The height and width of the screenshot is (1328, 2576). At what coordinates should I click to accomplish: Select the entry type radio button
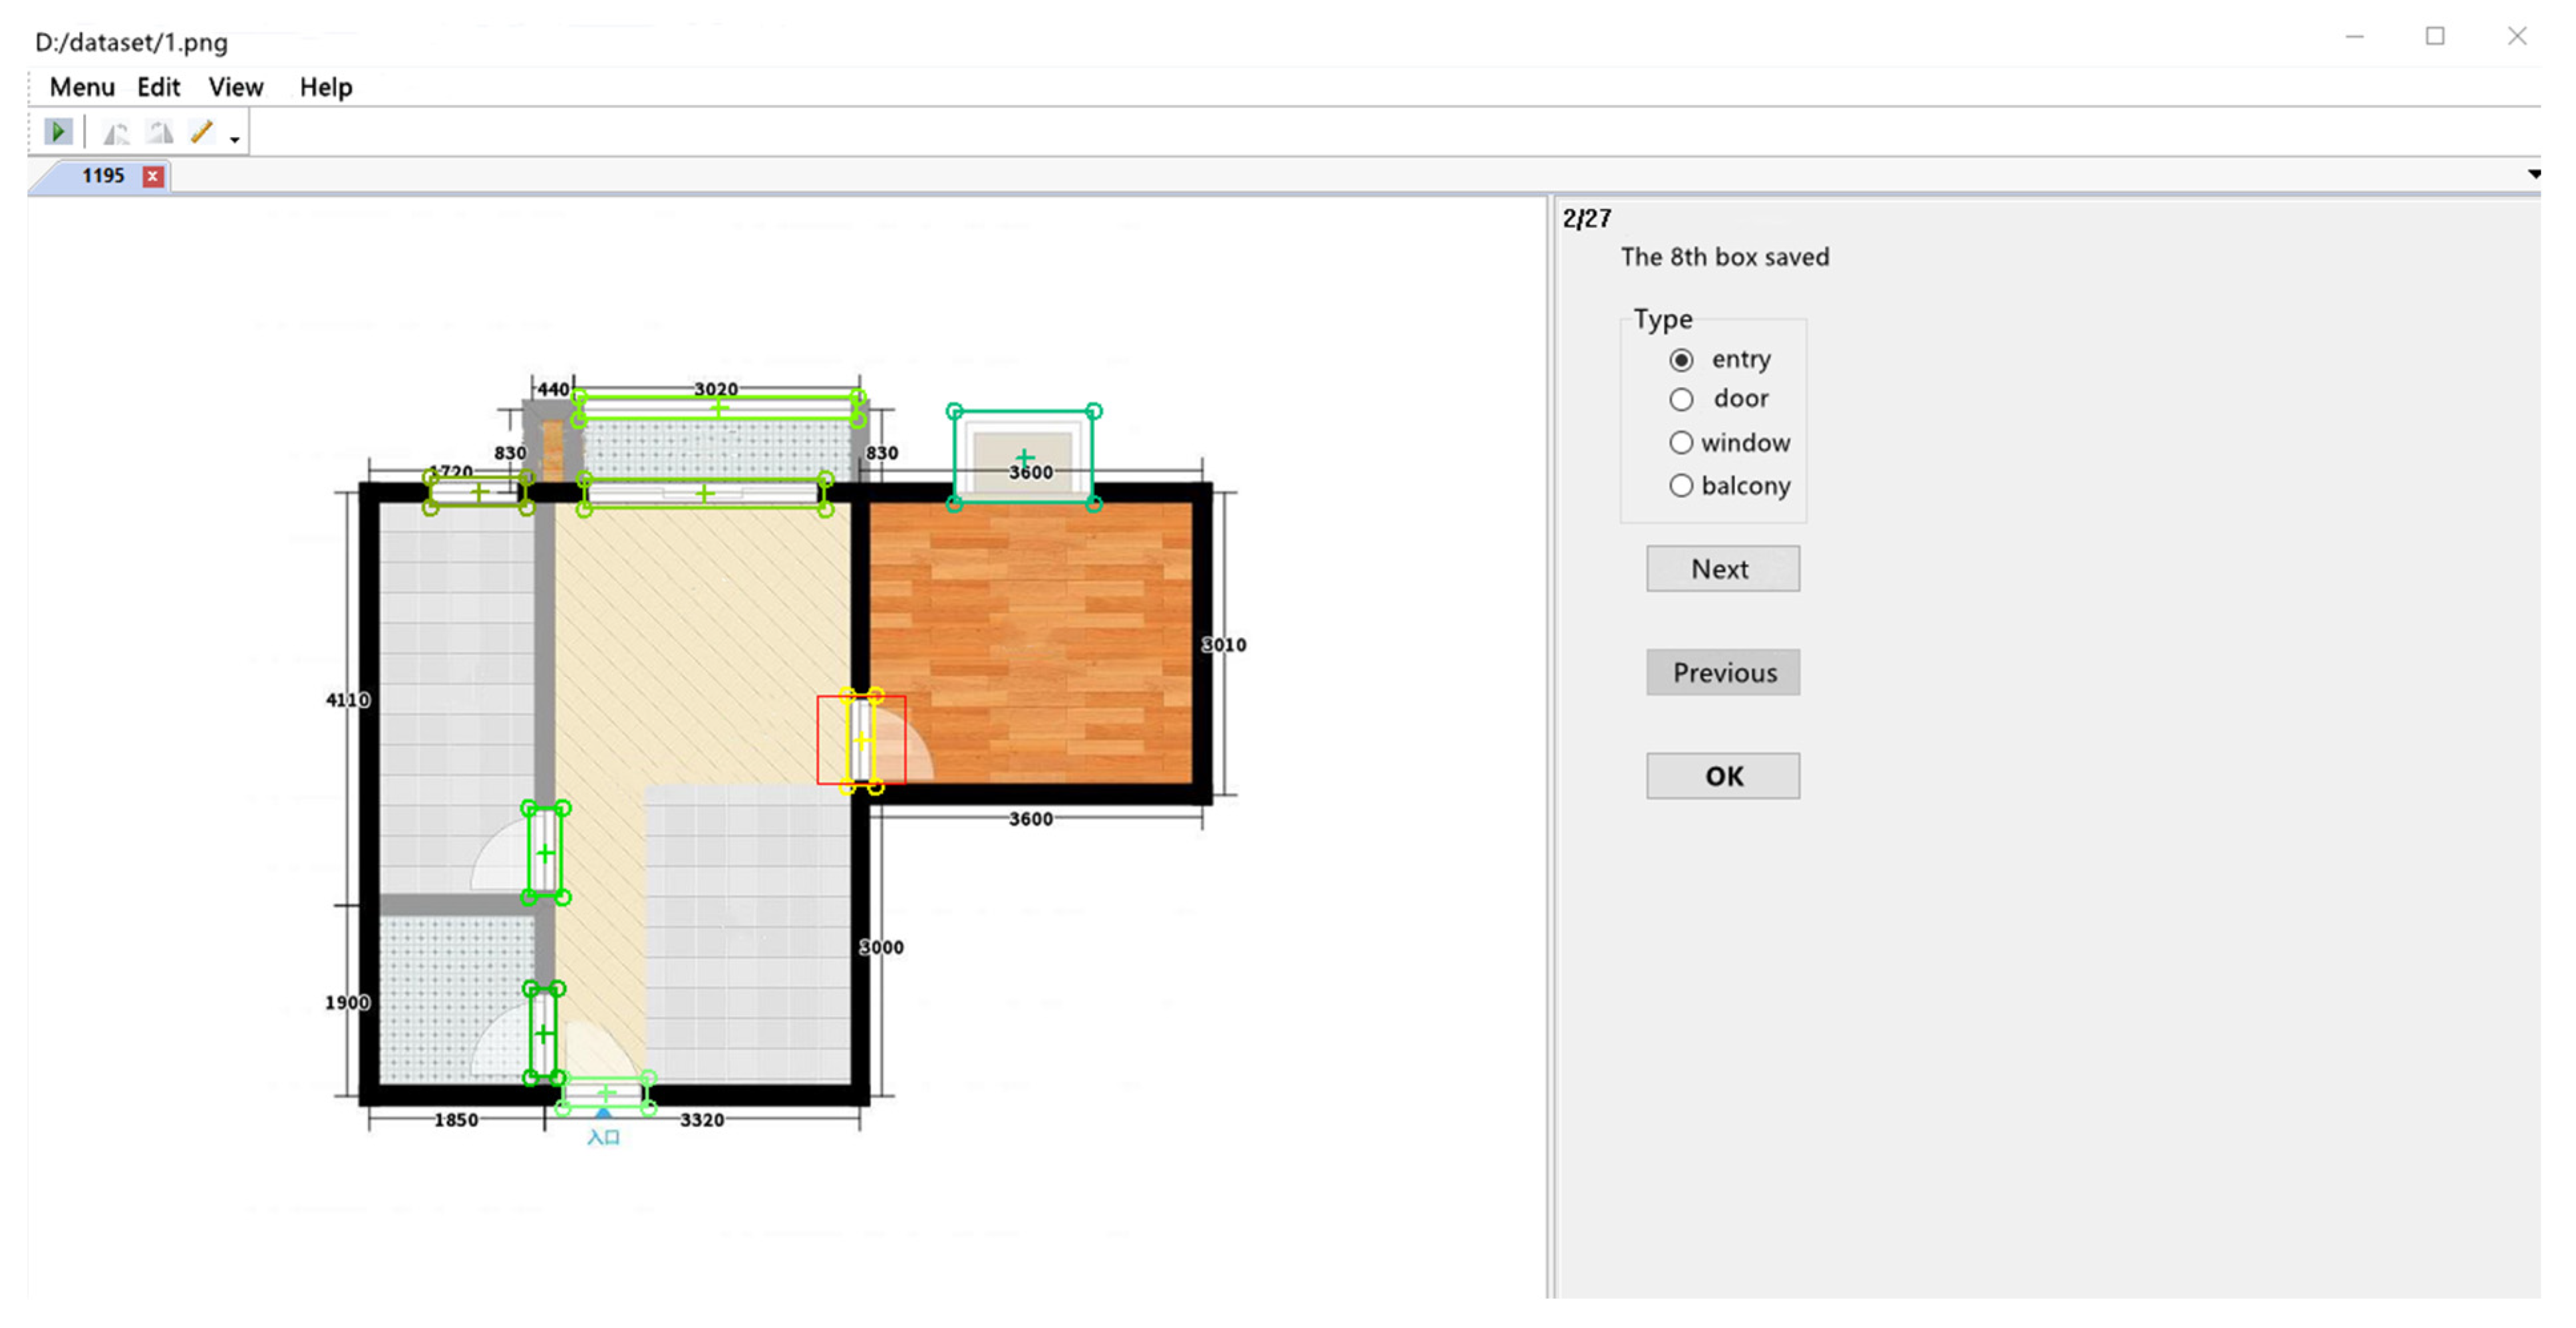pos(1681,360)
